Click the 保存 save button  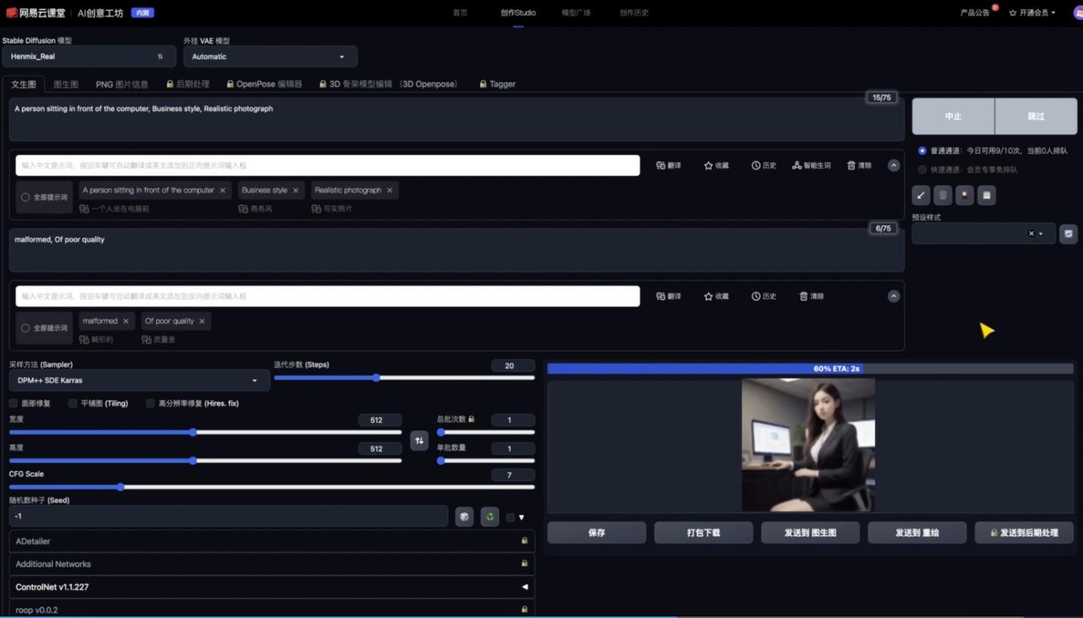pos(596,533)
